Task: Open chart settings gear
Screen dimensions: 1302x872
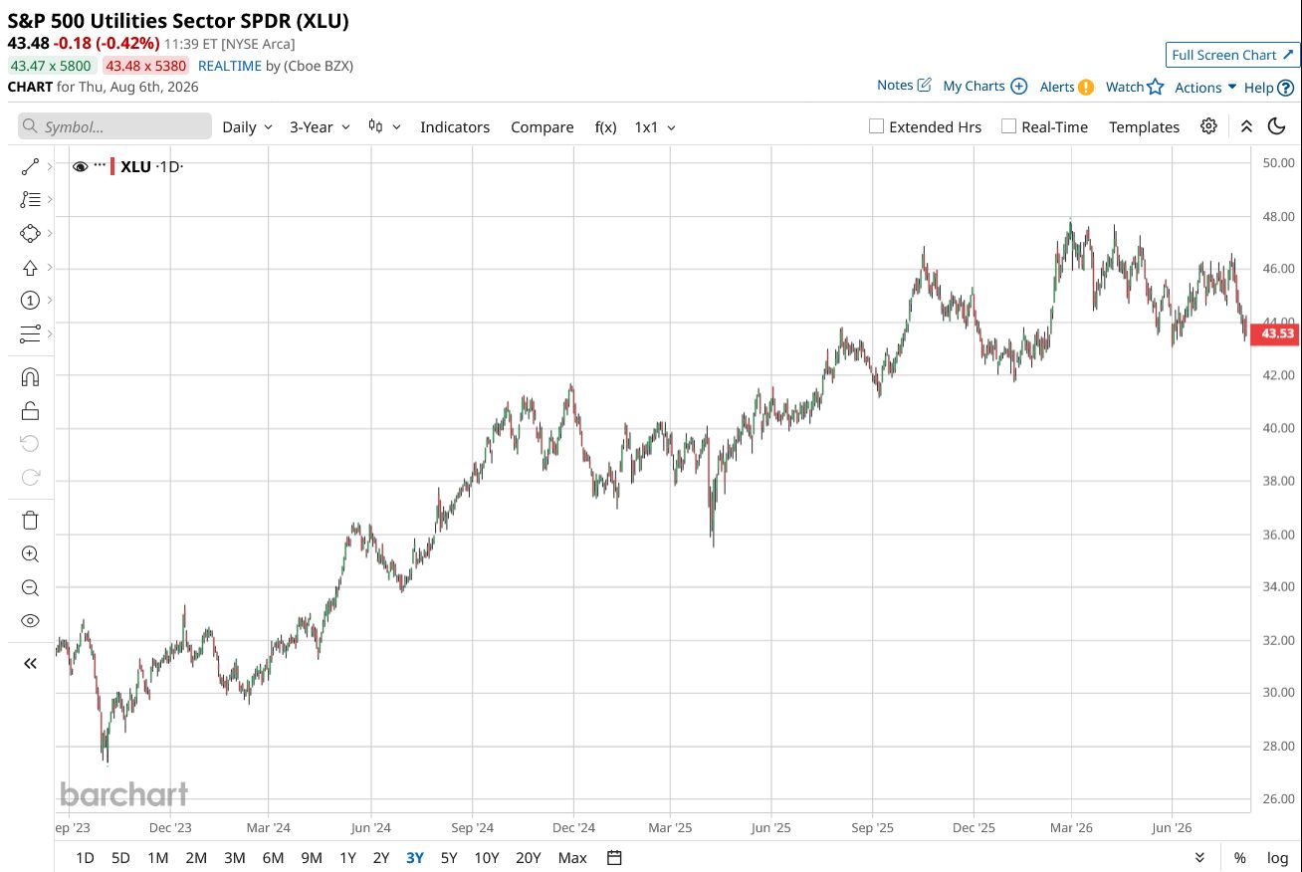Action: 1208,126
